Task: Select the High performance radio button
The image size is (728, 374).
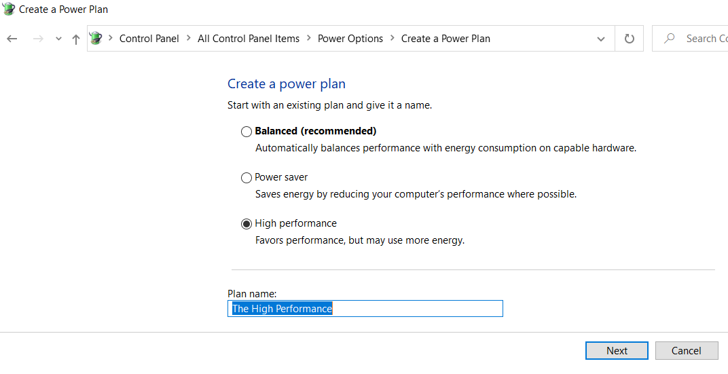Action: (247, 224)
